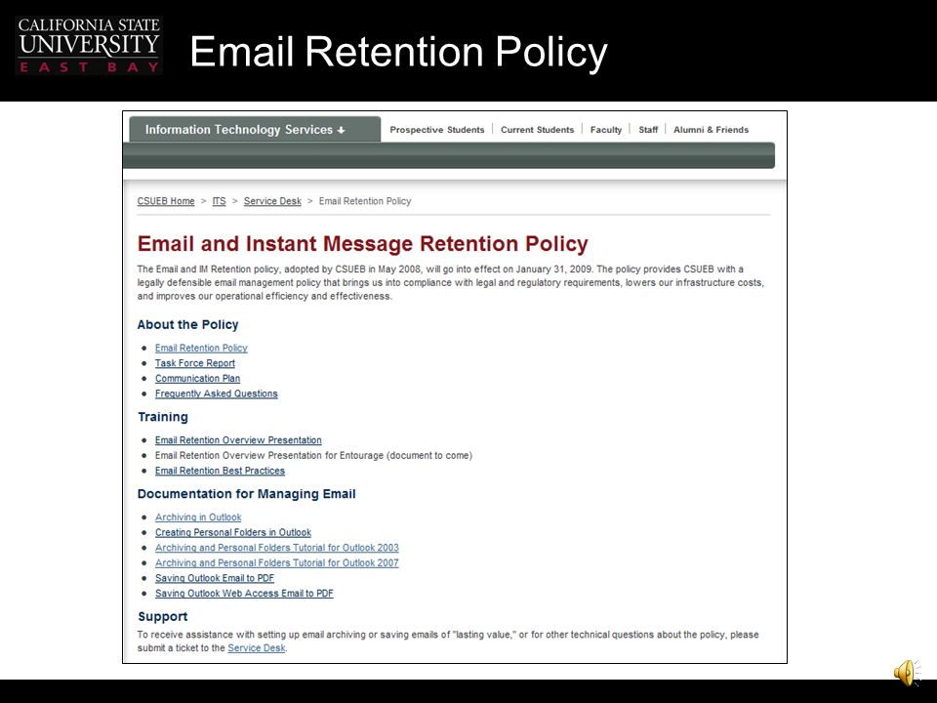Open Frequently Asked Questions link
The height and width of the screenshot is (703, 937).
tap(217, 393)
